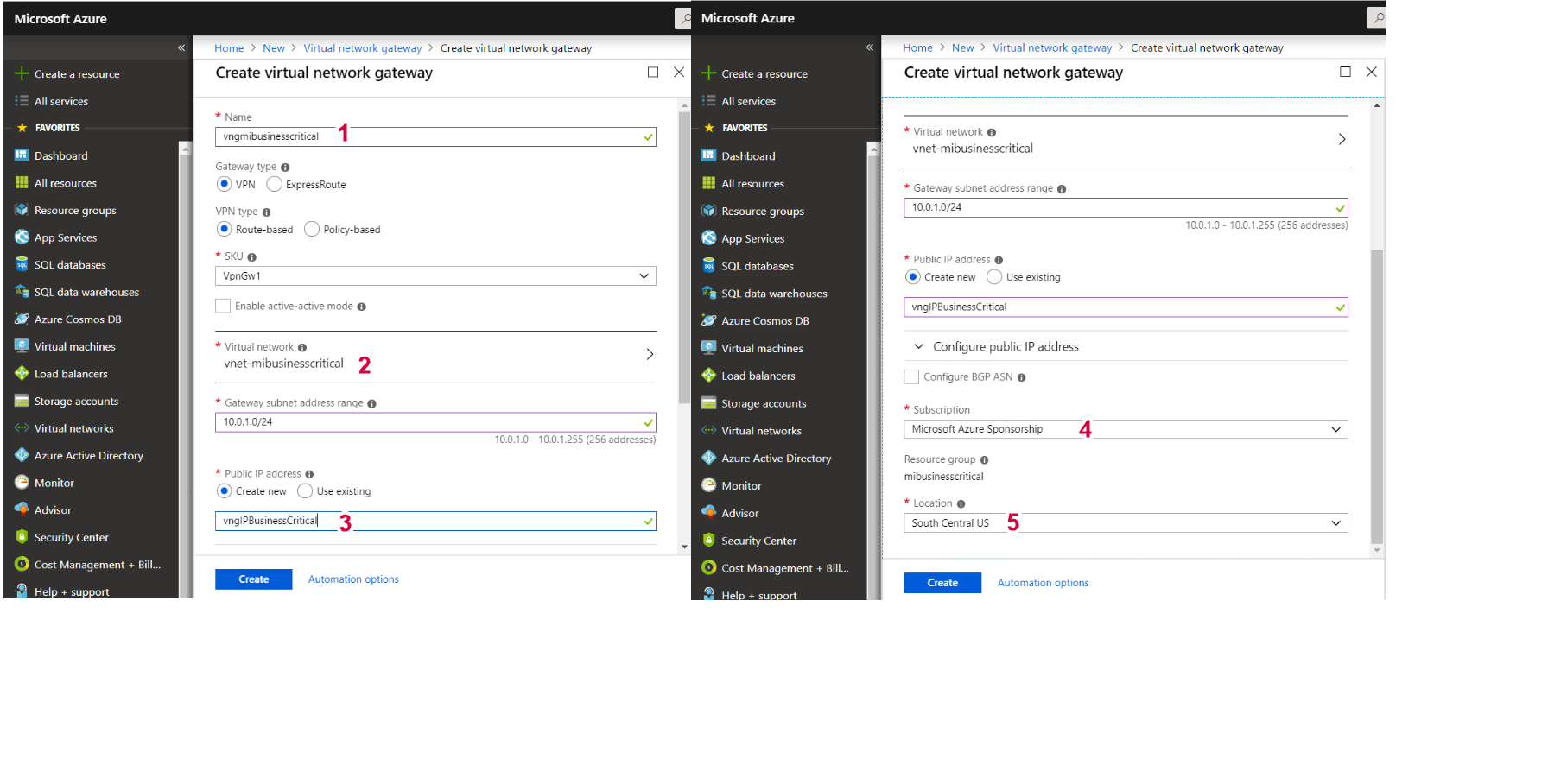Viewport: 1567px width, 778px height.
Task: Click the info icon next to VPN type
Action: click(x=266, y=212)
